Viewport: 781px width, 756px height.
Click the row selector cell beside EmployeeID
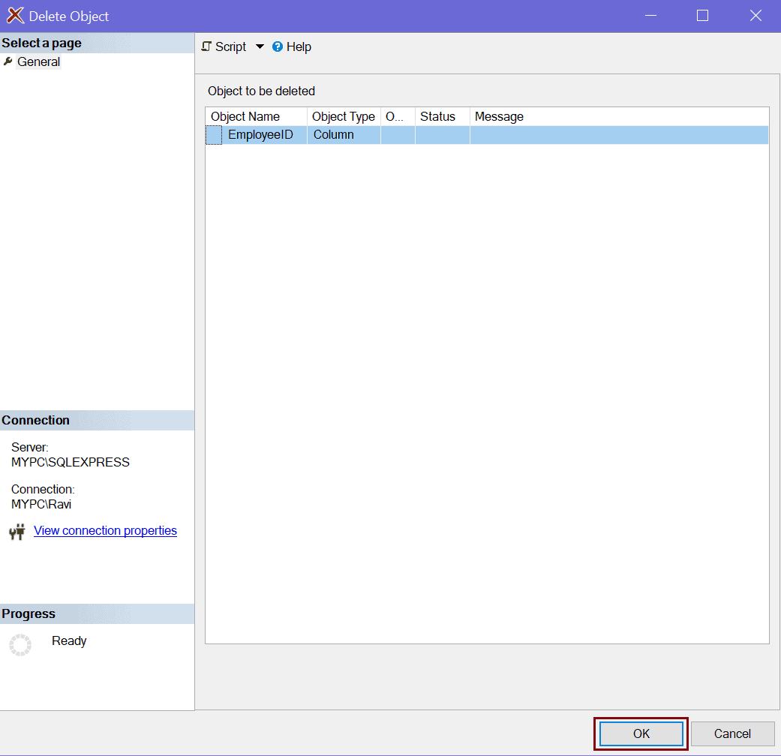pos(212,134)
